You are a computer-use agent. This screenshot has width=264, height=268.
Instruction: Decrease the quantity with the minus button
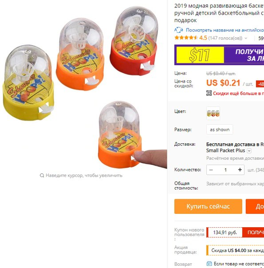(x=211, y=170)
